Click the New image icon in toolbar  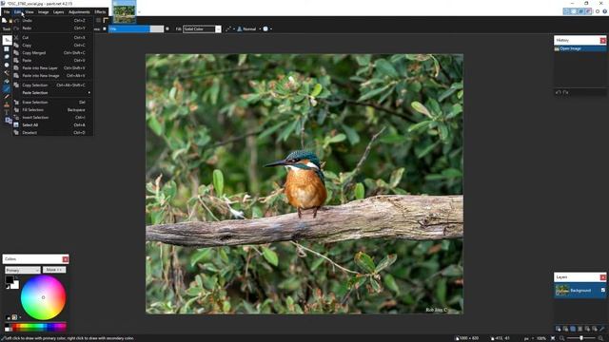[4, 20]
